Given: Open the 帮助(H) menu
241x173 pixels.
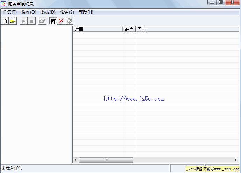Looking at the screenshot, I should pyautogui.click(x=86, y=12).
